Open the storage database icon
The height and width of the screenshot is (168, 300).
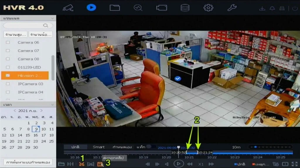pyautogui.click(x=185, y=8)
